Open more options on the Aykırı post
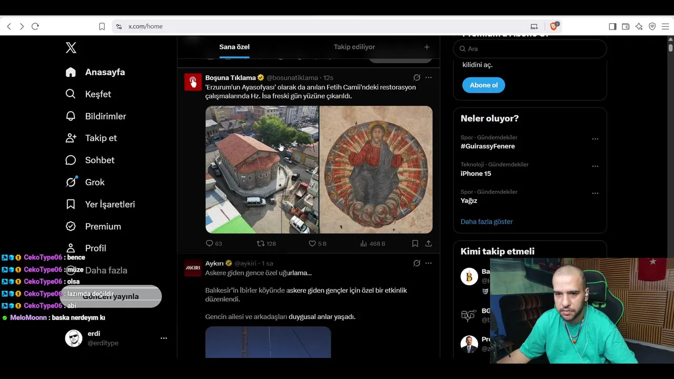This screenshot has width=674, height=379. point(429,263)
